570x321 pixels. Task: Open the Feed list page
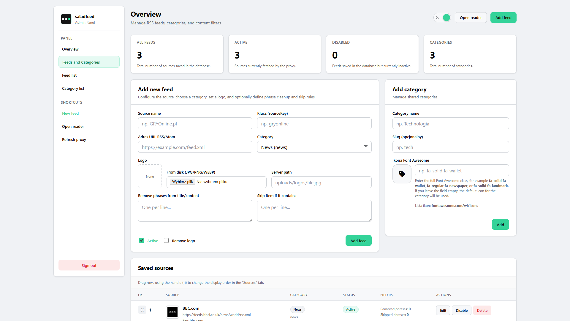(x=69, y=75)
